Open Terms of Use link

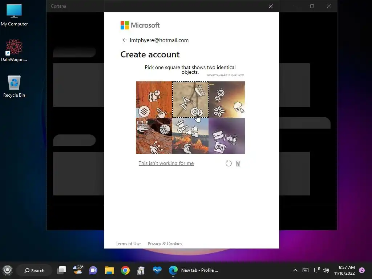pyautogui.click(x=128, y=244)
